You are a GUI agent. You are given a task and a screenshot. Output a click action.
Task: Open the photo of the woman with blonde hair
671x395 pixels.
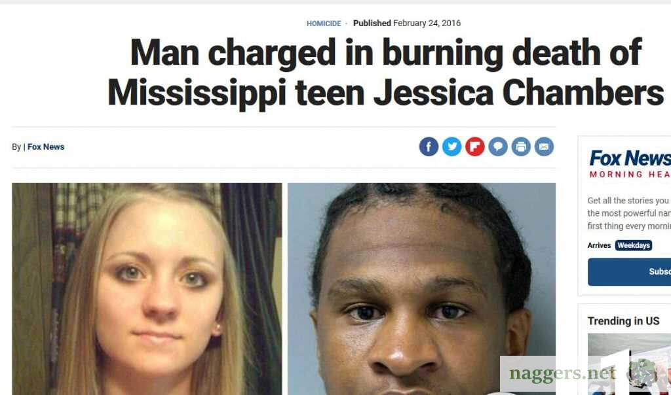pos(147,289)
